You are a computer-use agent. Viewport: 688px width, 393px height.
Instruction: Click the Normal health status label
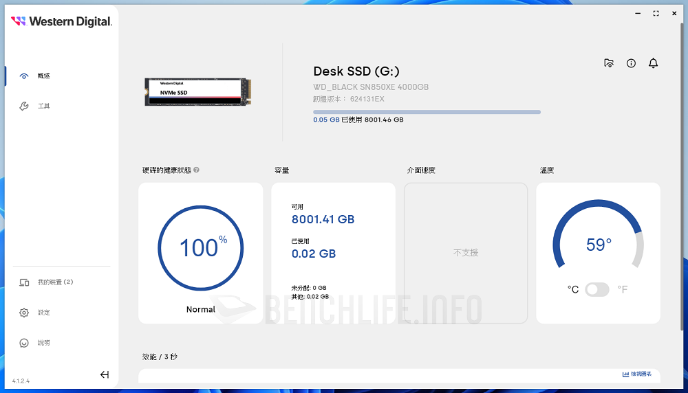[x=200, y=309]
